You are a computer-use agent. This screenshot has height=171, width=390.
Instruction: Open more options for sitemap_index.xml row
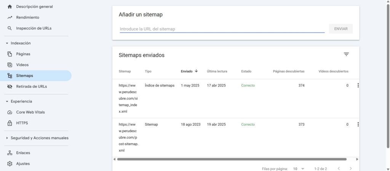coord(358,86)
